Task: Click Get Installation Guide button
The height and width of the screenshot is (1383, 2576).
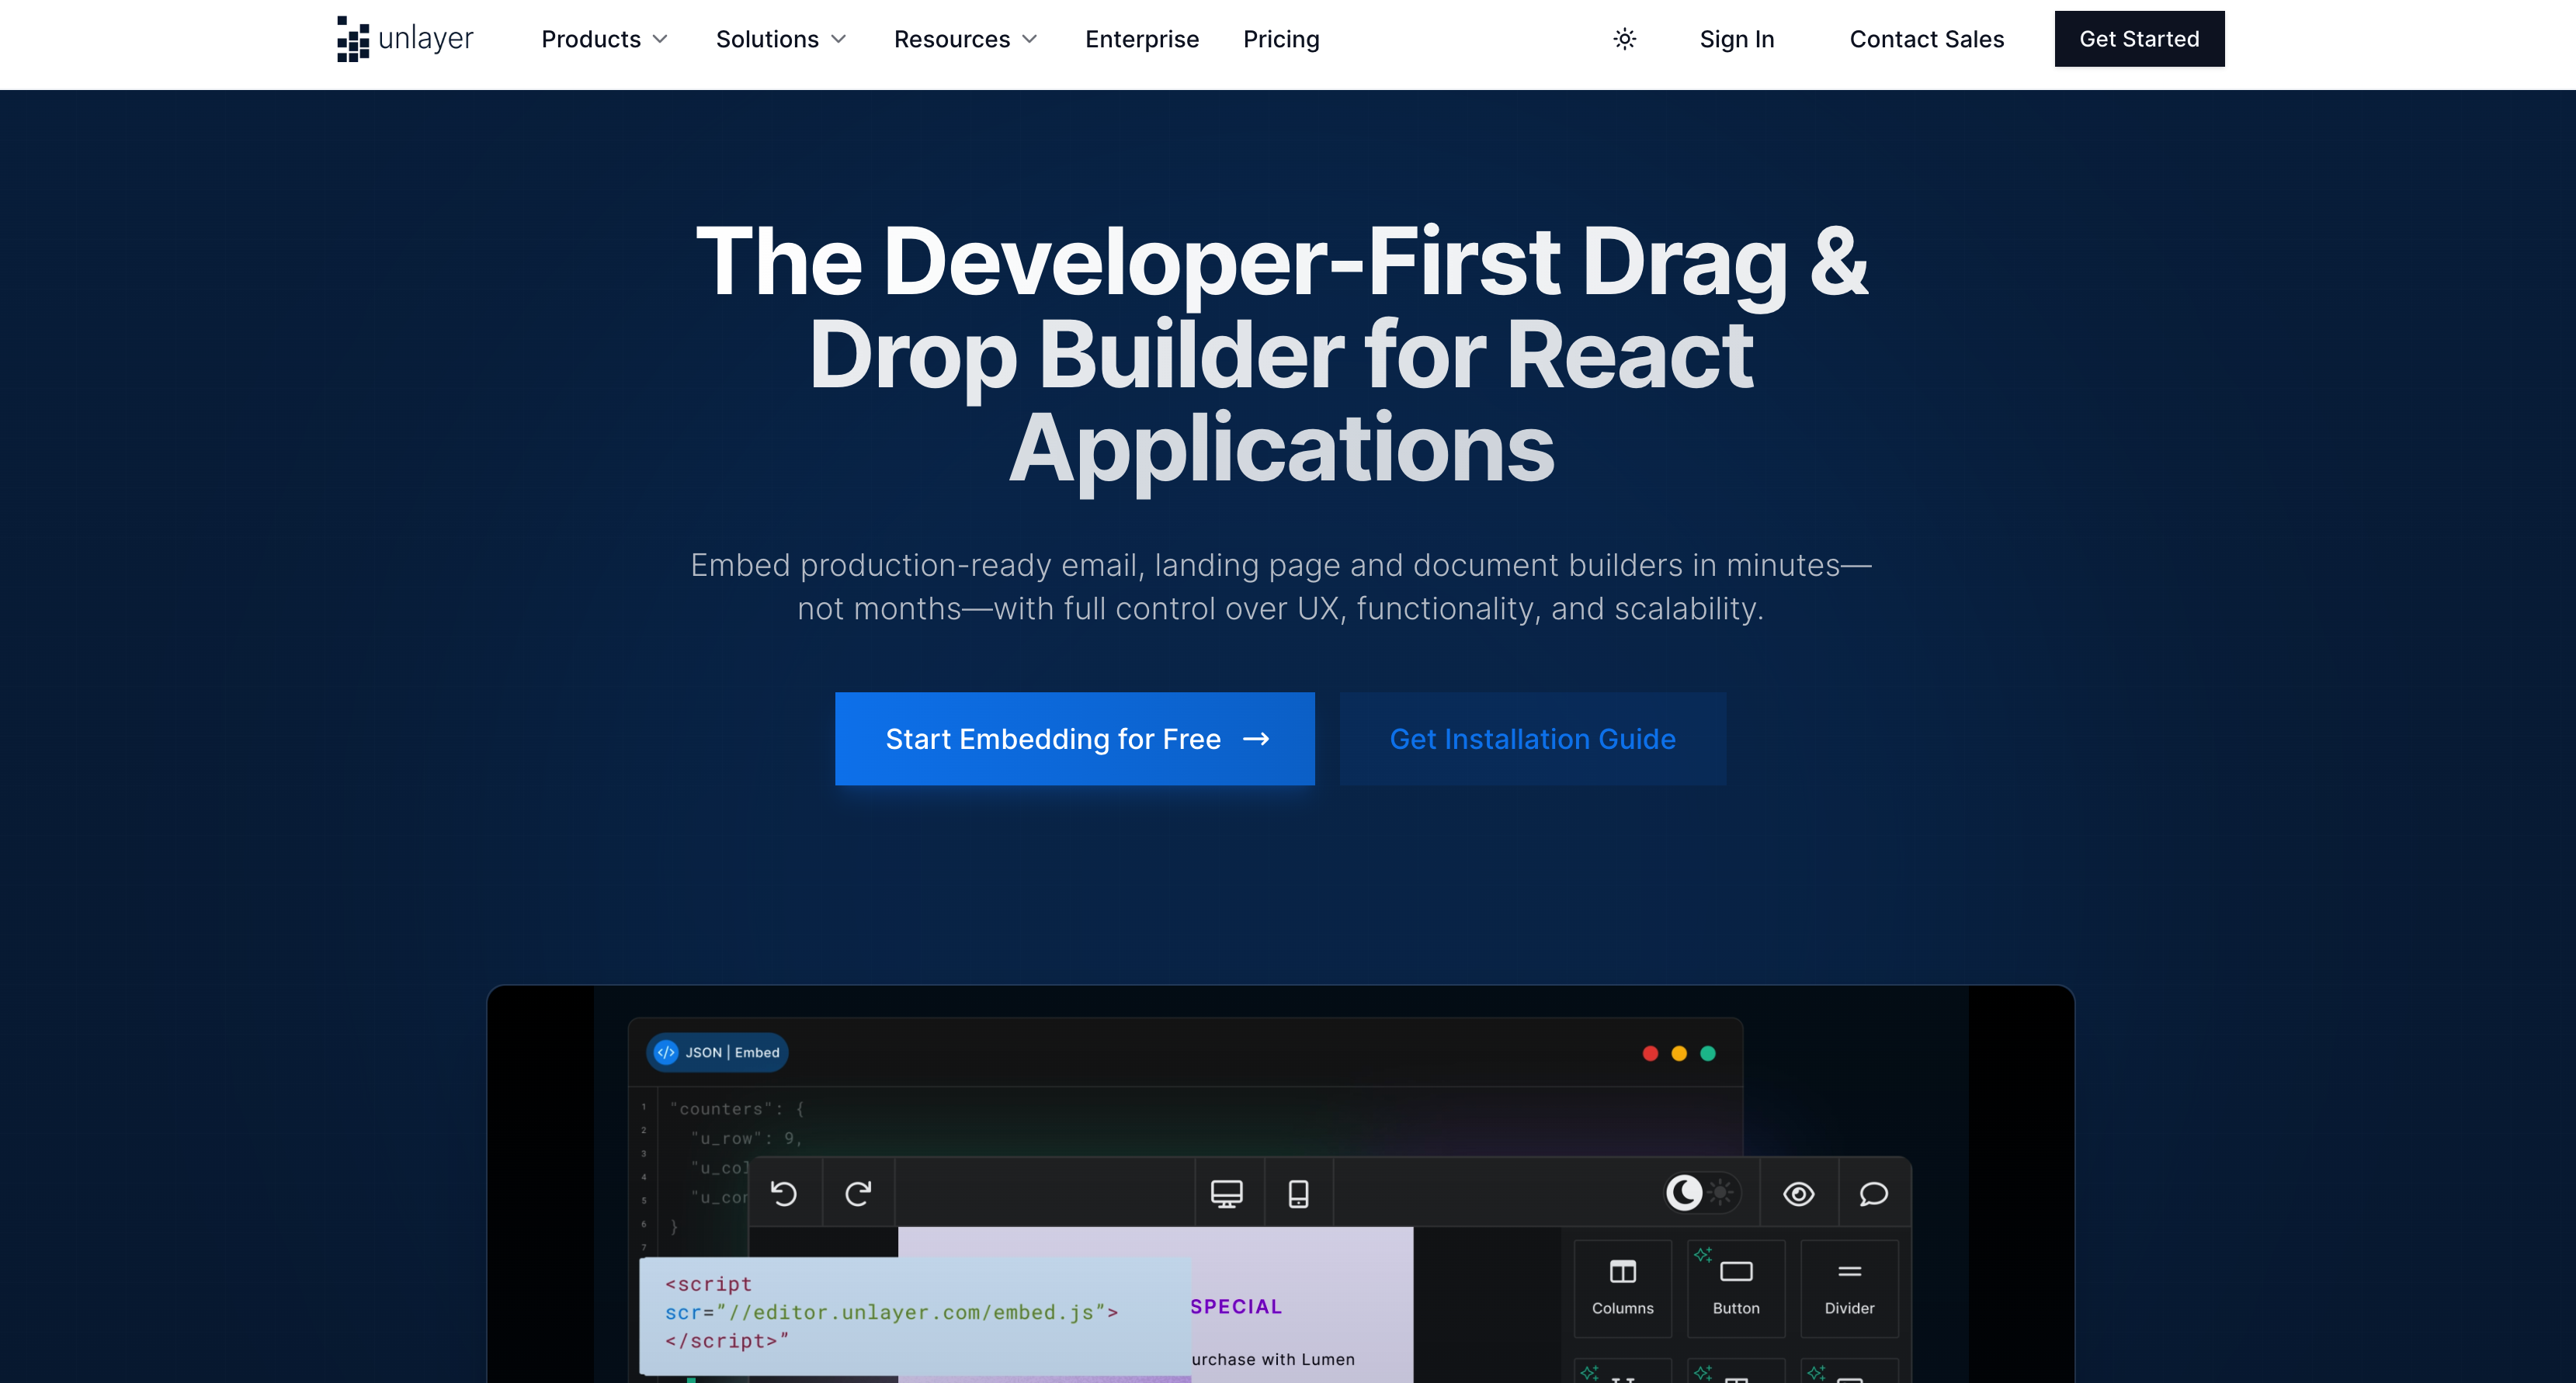Action: tap(1532, 739)
